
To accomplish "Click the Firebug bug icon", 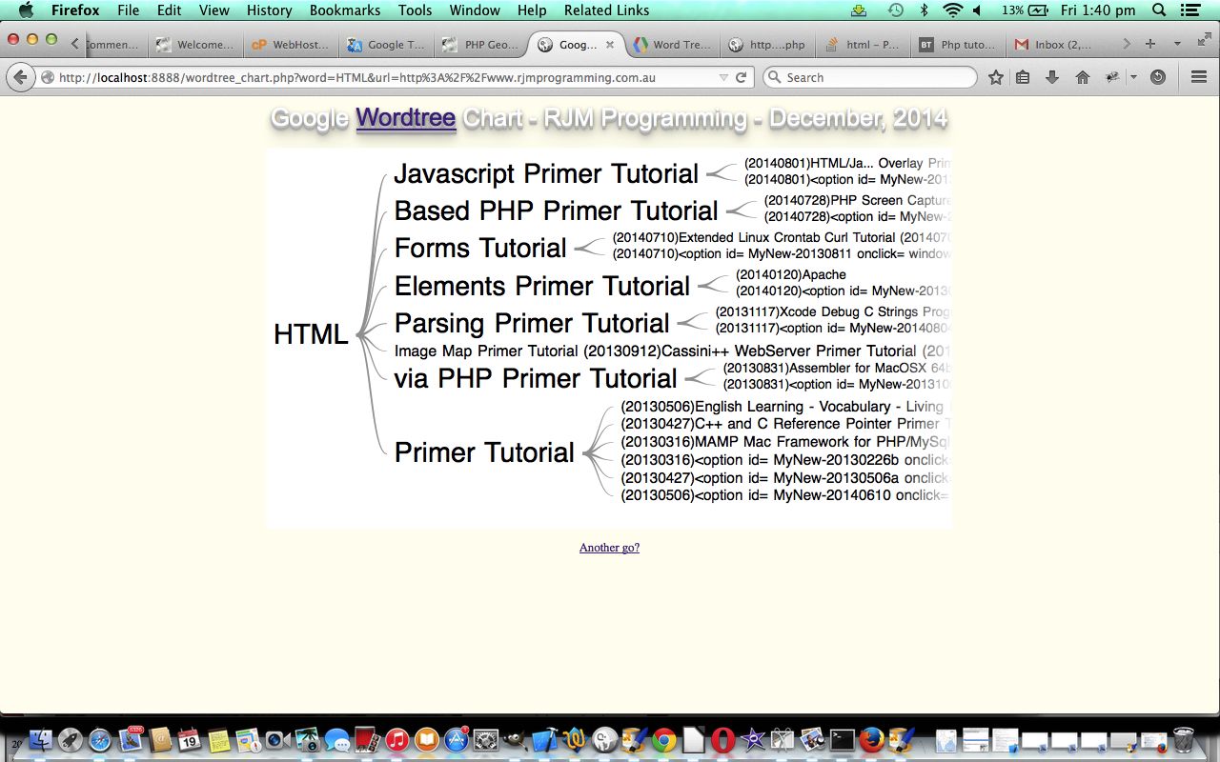I will pyautogui.click(x=1112, y=77).
